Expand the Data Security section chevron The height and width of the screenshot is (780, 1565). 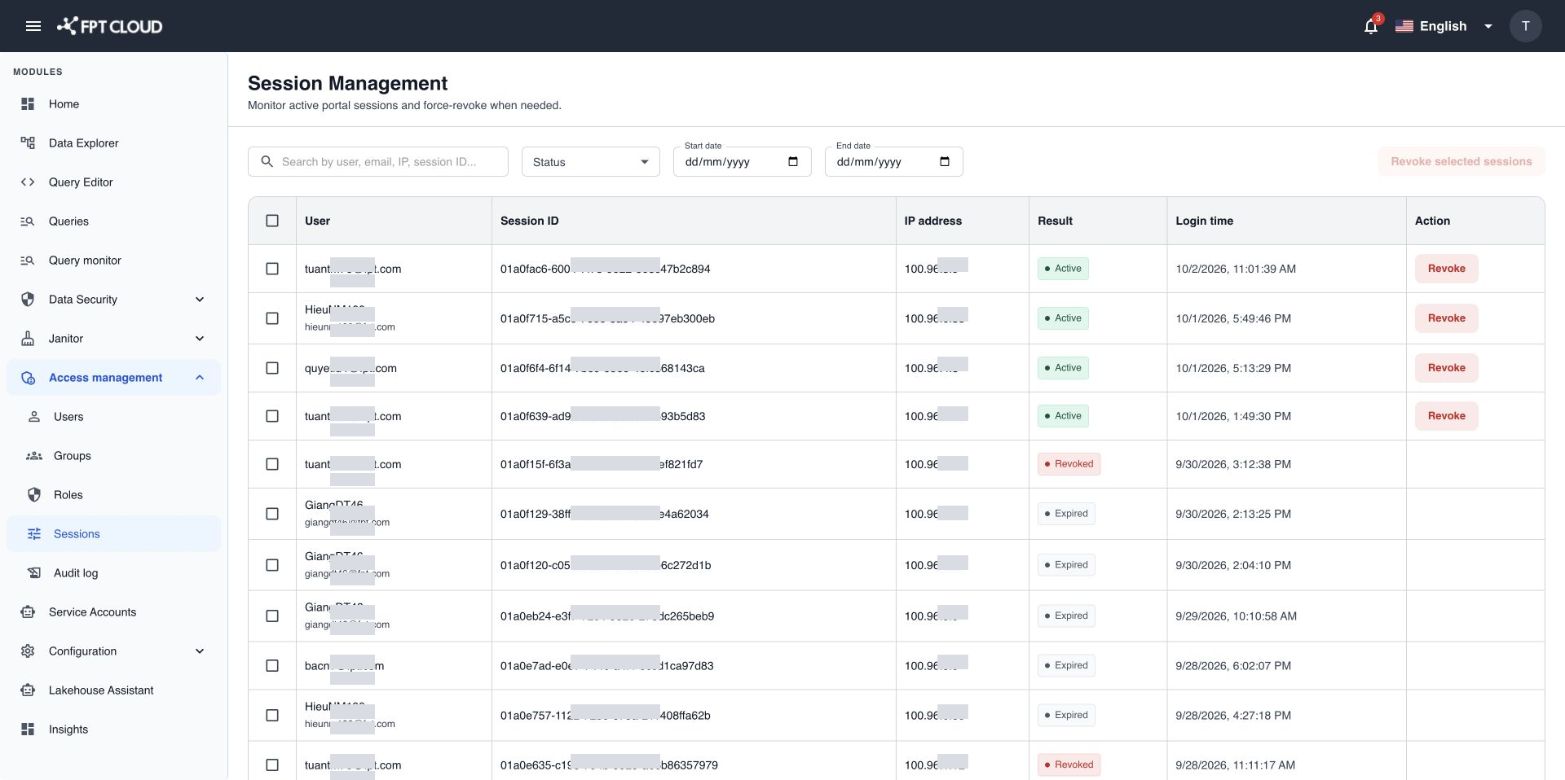(x=200, y=300)
